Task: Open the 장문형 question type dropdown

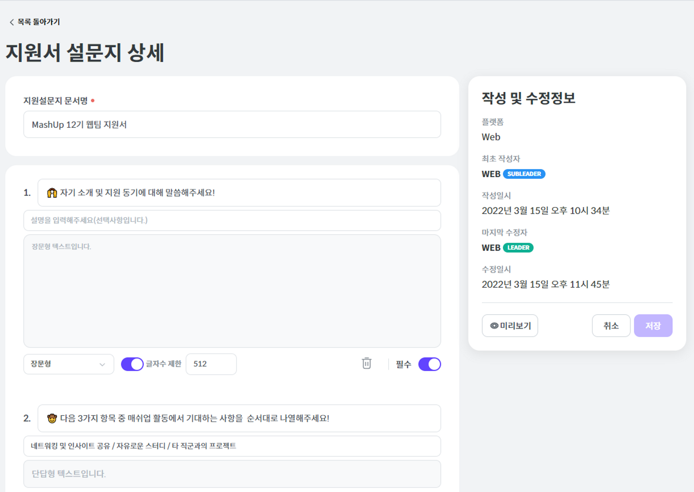Action: pyautogui.click(x=68, y=364)
